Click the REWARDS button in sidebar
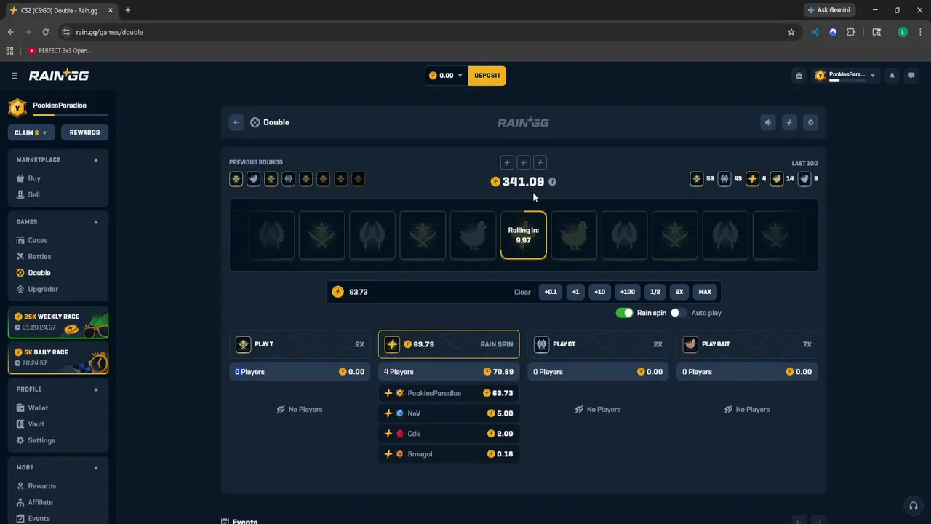The image size is (931, 524). [x=84, y=132]
